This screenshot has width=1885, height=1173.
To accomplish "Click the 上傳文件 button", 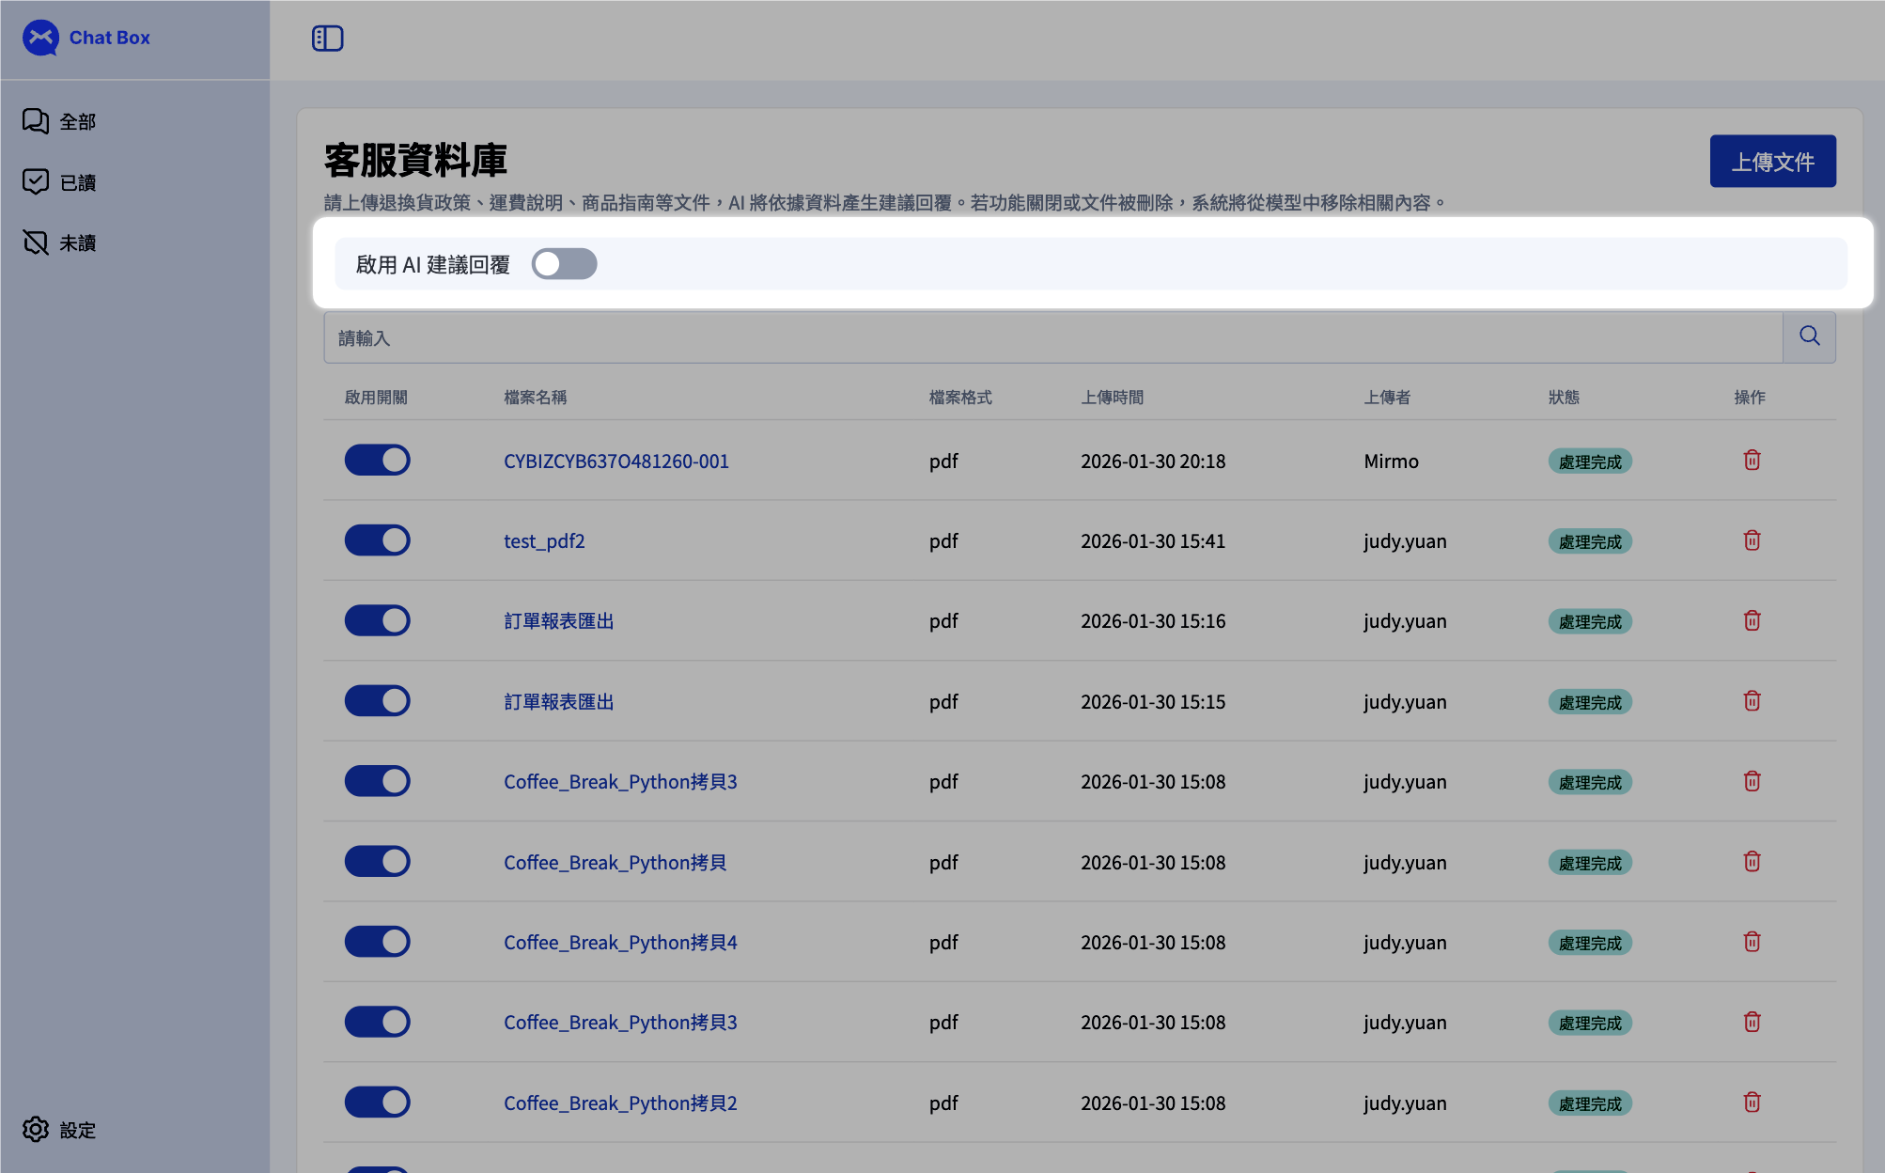I will click(1771, 162).
